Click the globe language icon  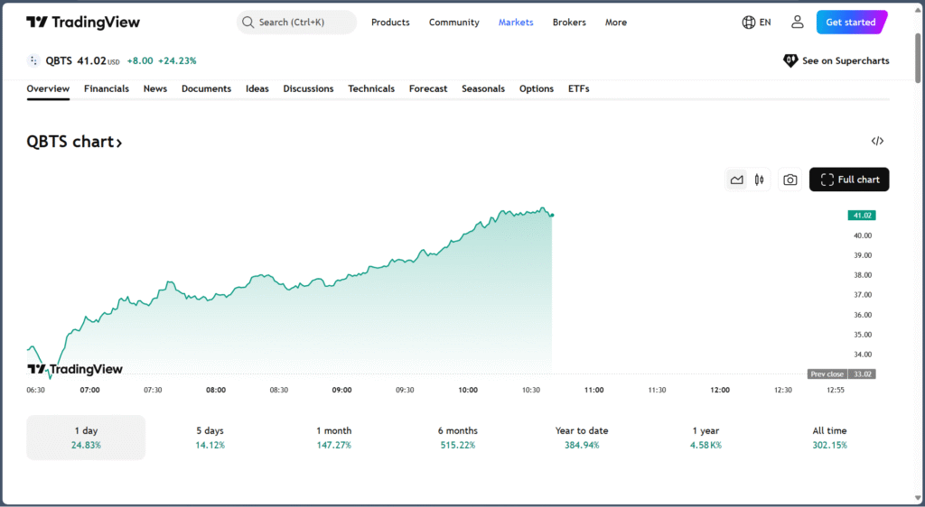(x=749, y=23)
